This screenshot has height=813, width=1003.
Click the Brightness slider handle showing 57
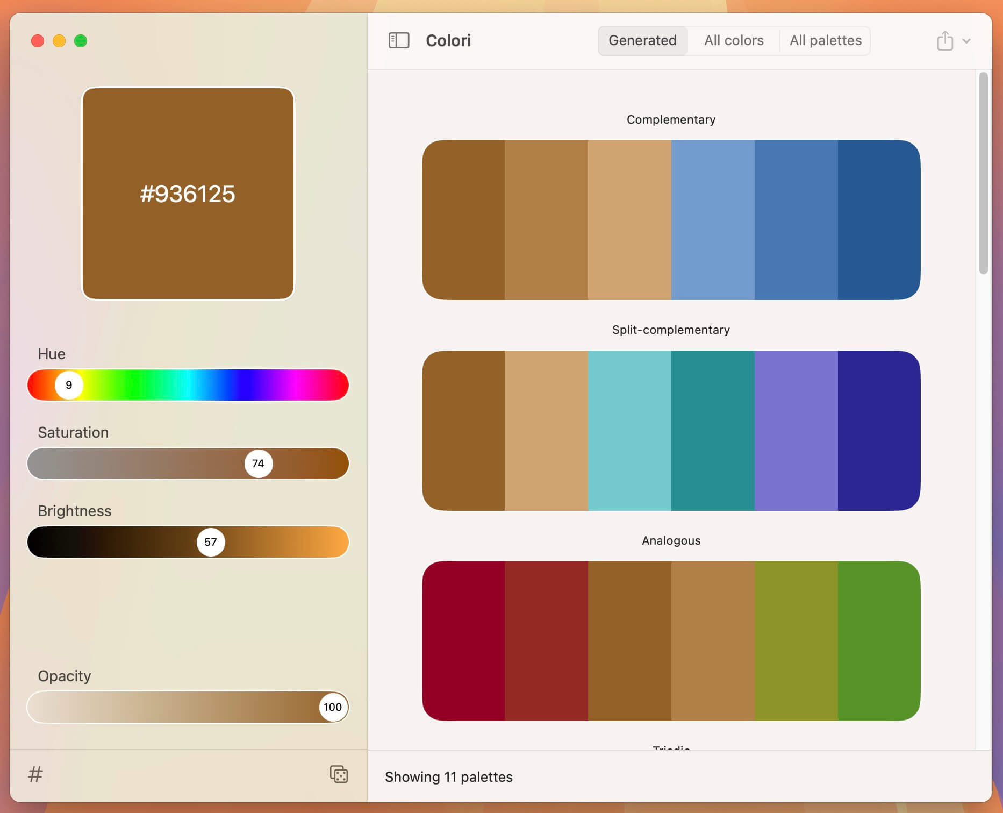211,542
